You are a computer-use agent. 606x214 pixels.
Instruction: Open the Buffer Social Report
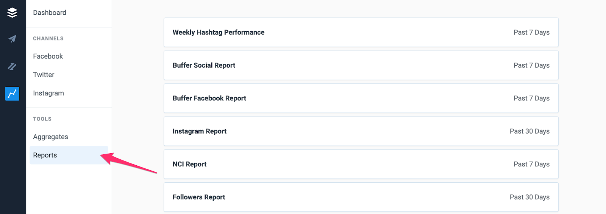coord(361,65)
